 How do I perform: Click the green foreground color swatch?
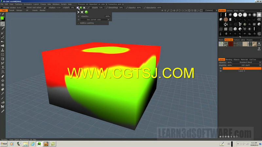2,18
